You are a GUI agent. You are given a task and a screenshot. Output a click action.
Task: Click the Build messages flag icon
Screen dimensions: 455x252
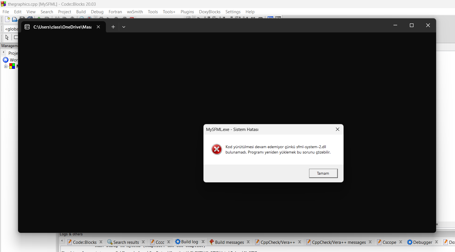pyautogui.click(x=212, y=242)
